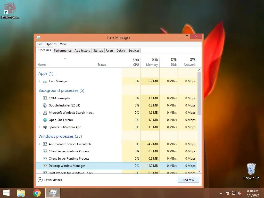Image resolution: width=264 pixels, height=198 pixels.
Task: Click the scrollbar up arrow
Action: (x=199, y=70)
